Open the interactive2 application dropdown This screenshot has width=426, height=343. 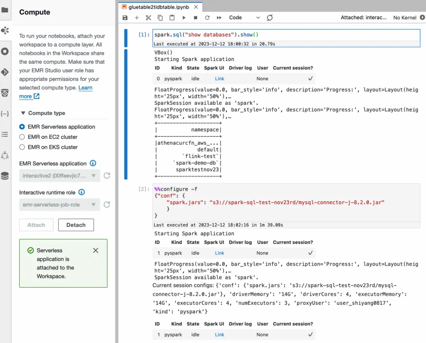point(59,176)
